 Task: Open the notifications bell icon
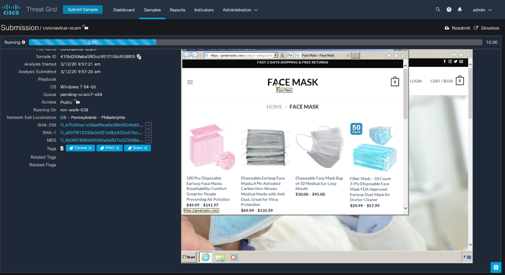459,10
